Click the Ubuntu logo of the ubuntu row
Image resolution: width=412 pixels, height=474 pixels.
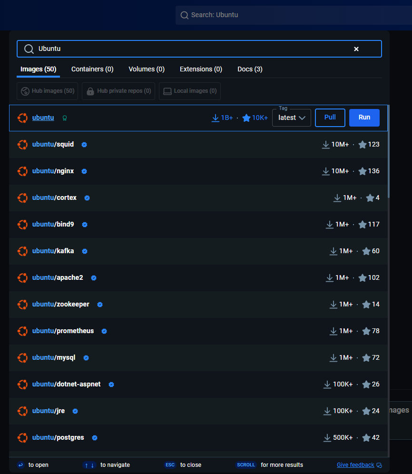23,118
